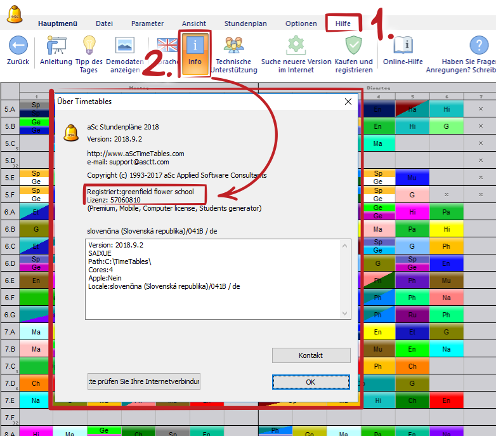This screenshot has height=436, width=496.
Task: Click cyan Ma card in 5.C row
Action: click(378, 143)
